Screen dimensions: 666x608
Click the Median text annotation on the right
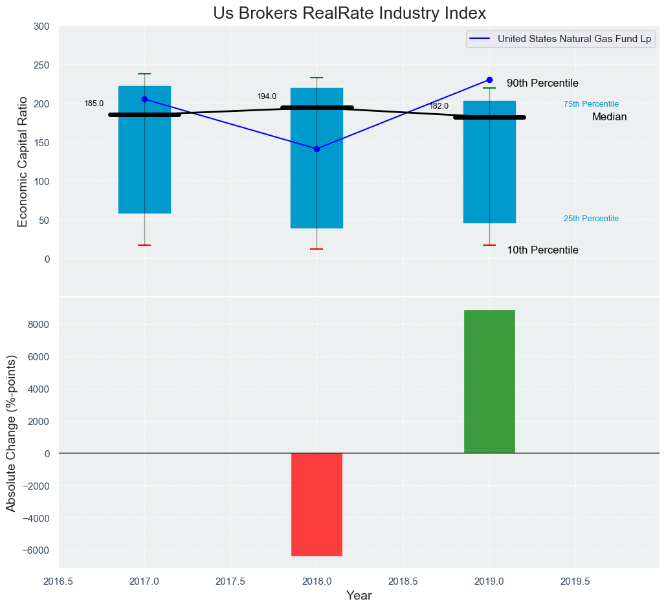(x=609, y=117)
